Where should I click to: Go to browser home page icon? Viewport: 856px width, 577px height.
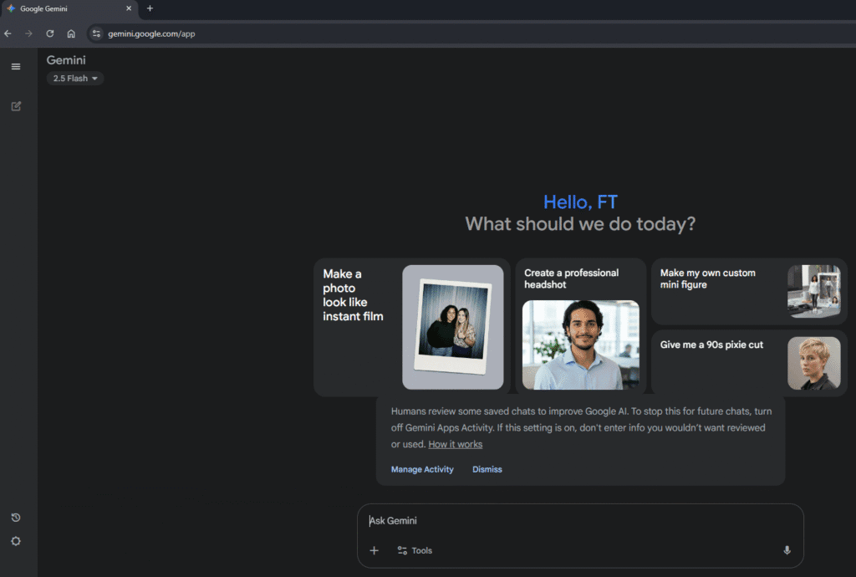71,33
